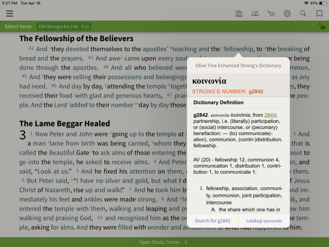Open the bookmark ribbon icon
Screen dimensions: 329x247
(x=319, y=13)
